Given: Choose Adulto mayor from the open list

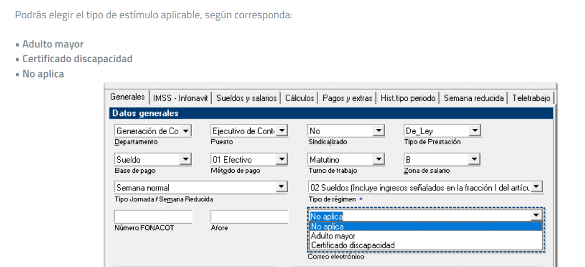Looking at the screenshot, I should (333, 236).
